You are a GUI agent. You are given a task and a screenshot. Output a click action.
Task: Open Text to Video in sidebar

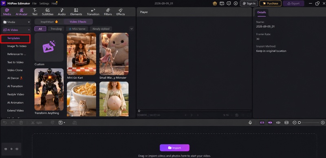pos(15,62)
